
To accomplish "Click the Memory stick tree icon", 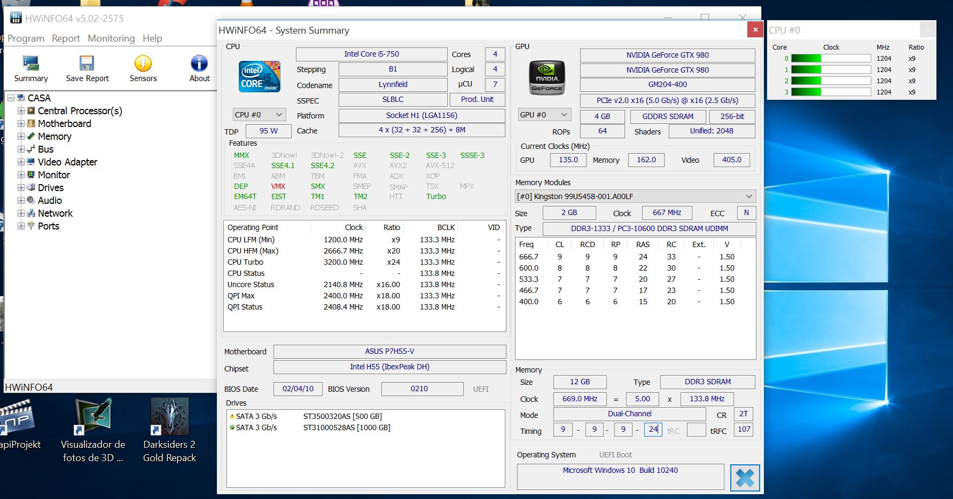I will click(x=31, y=136).
